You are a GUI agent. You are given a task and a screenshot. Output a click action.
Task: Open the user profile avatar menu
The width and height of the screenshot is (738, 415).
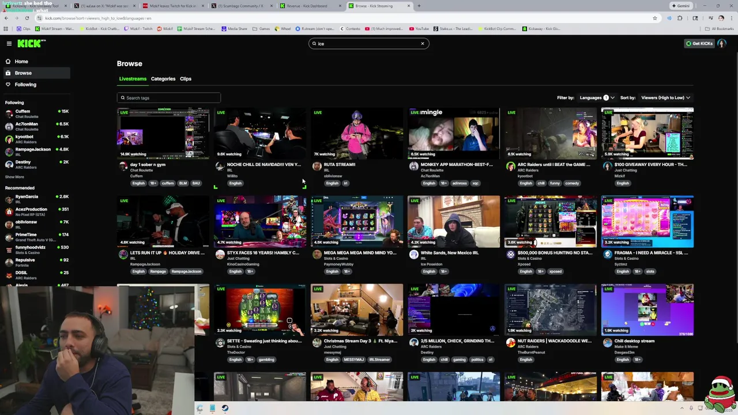click(722, 43)
